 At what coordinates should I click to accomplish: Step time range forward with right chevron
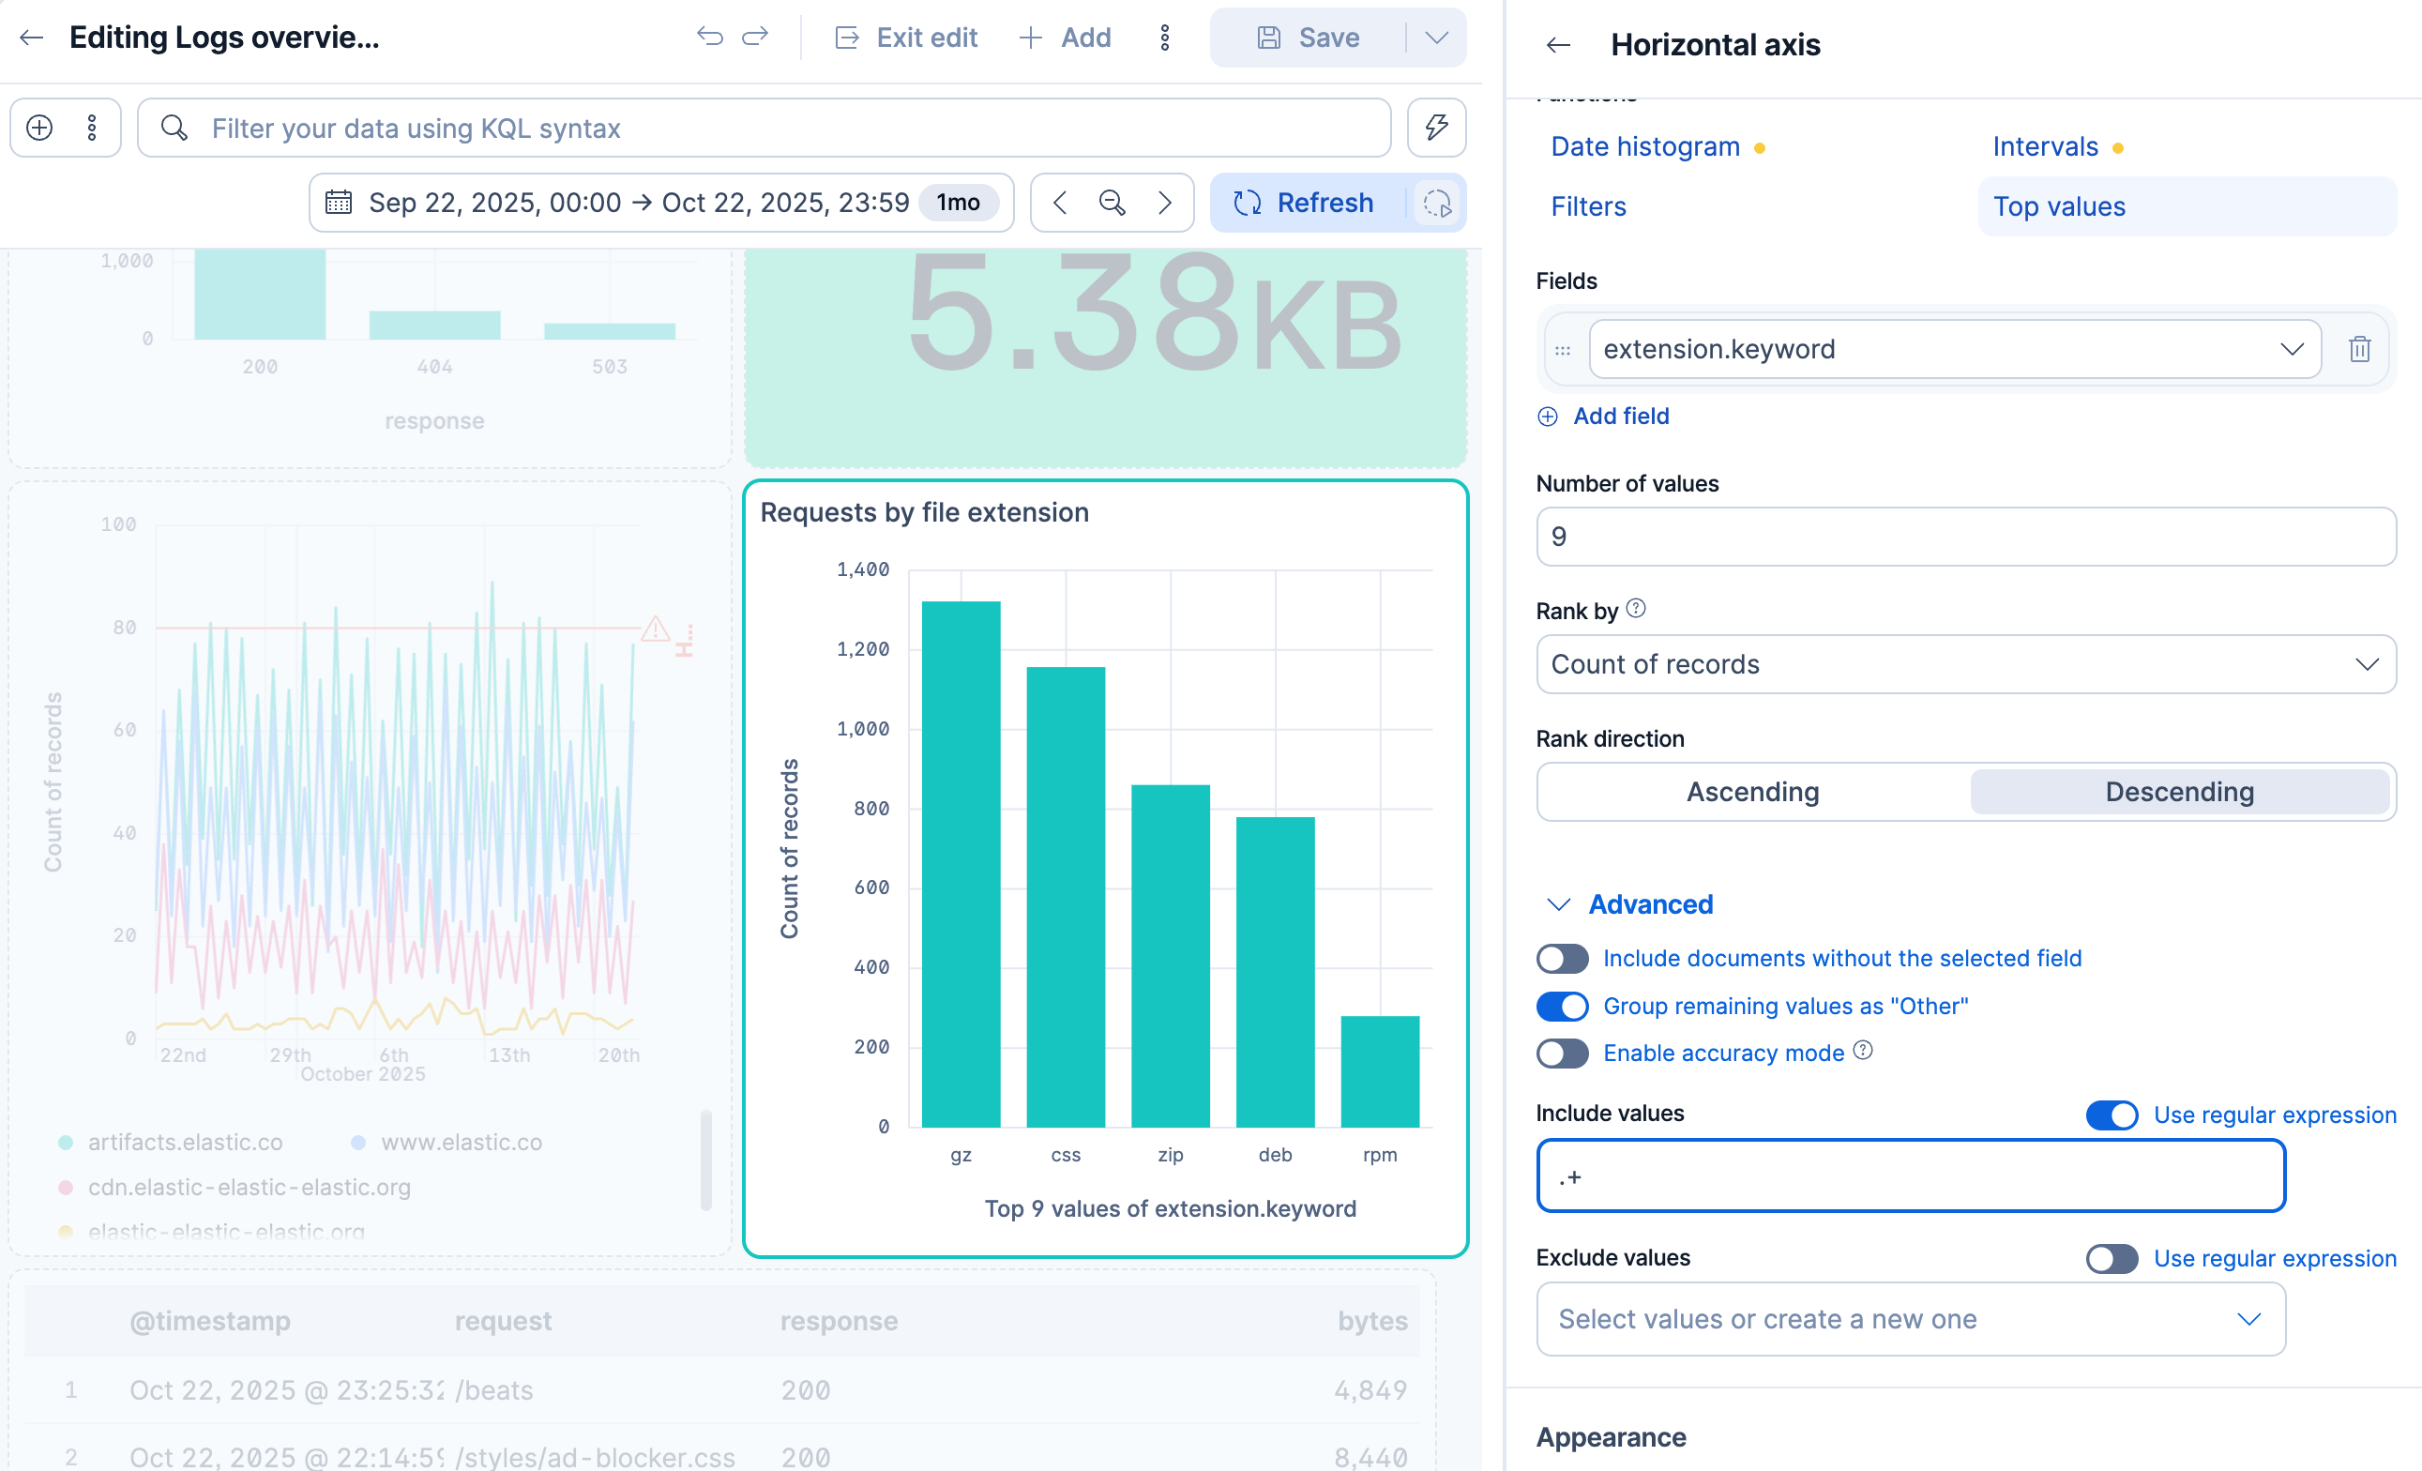[1165, 203]
